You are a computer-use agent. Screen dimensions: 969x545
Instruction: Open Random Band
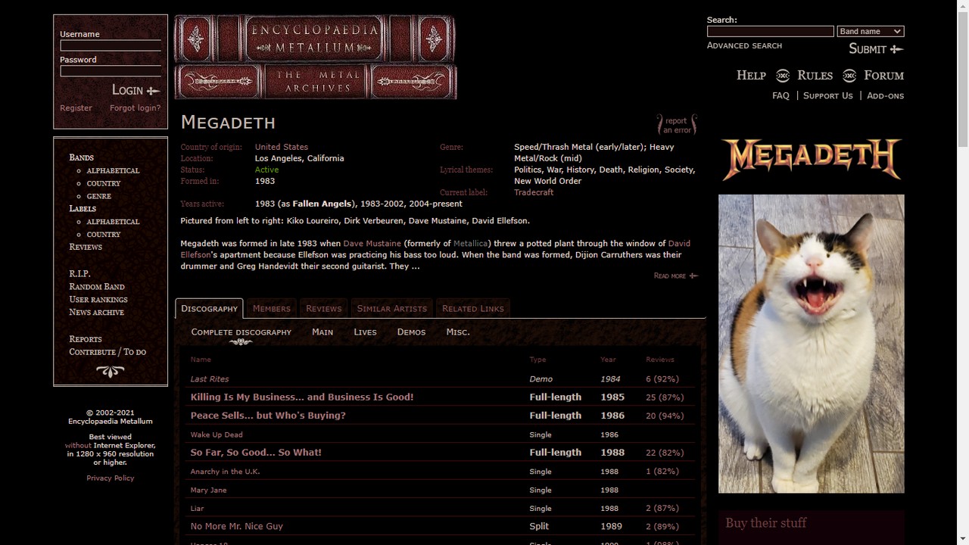pos(97,287)
